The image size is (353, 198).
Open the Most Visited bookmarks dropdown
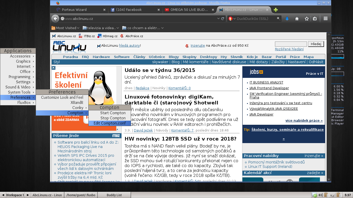pyautogui.click(x=65, y=28)
